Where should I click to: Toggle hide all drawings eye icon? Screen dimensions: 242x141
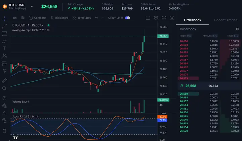4,120
